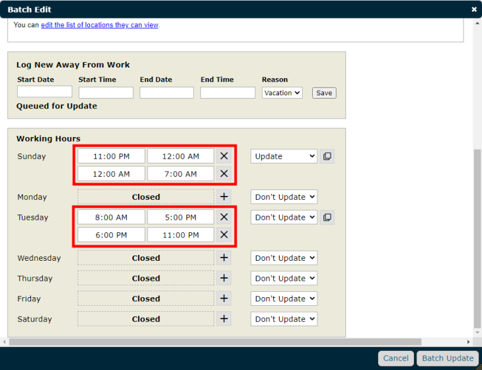482x370 pixels.
Task: Click the scroll right arrow
Action: pos(468,342)
